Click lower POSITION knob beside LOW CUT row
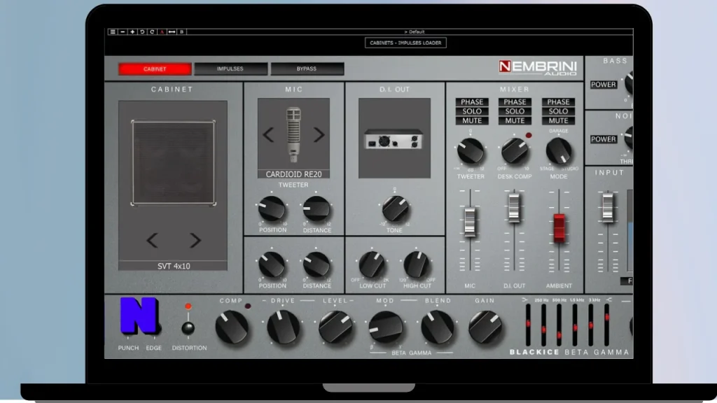 pyautogui.click(x=272, y=265)
